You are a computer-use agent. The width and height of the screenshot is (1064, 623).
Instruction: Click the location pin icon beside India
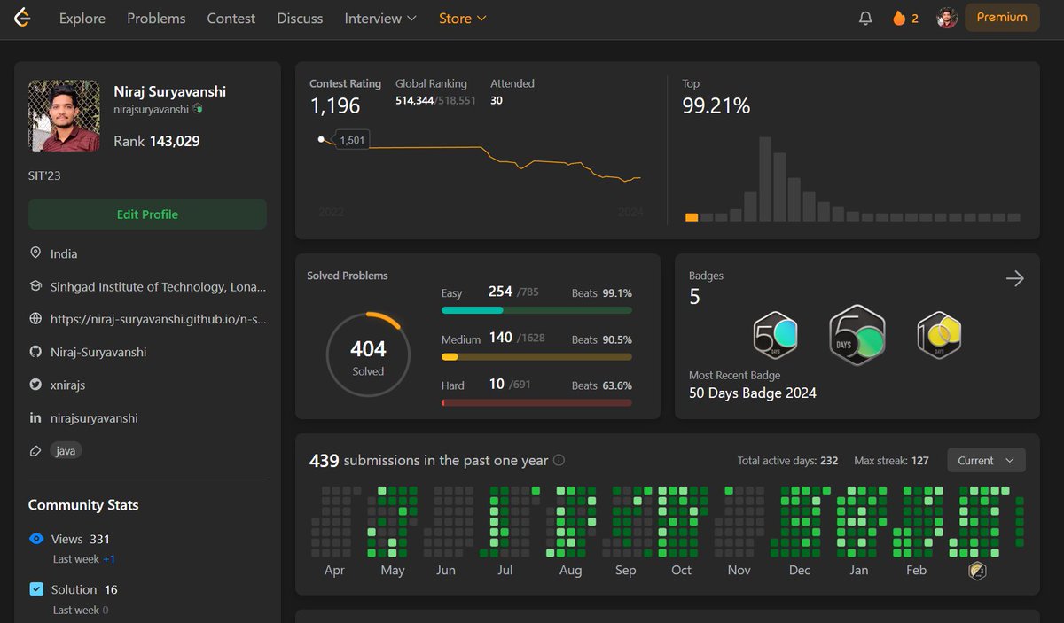tap(35, 253)
